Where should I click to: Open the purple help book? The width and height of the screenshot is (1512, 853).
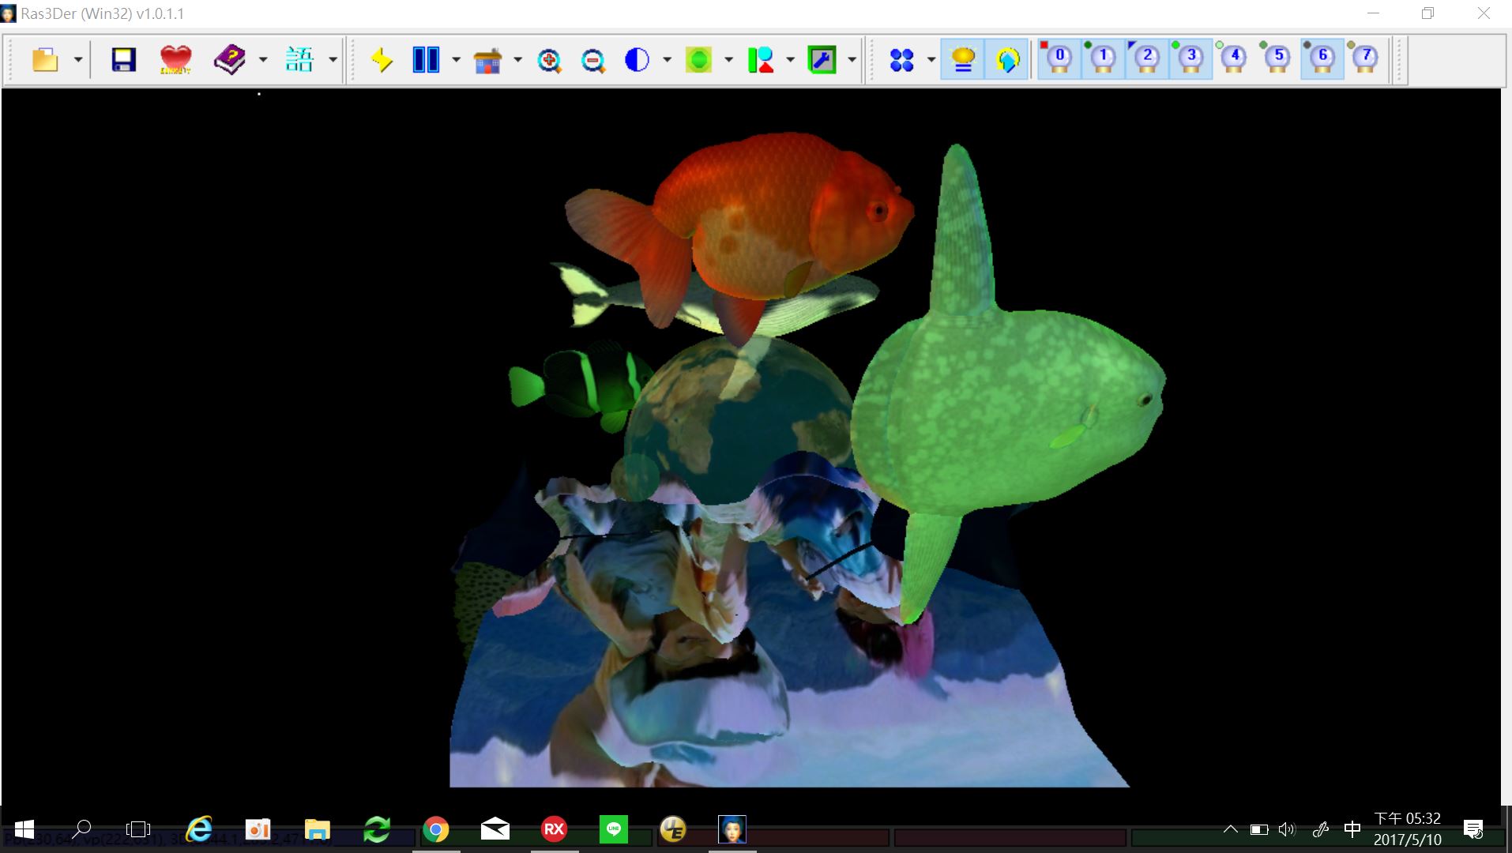[229, 60]
